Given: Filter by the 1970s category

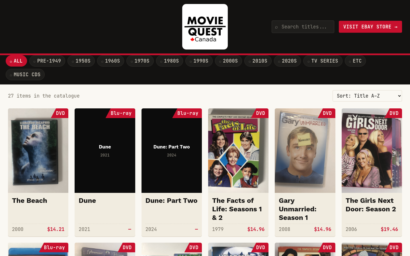Looking at the screenshot, I should coord(140,61).
